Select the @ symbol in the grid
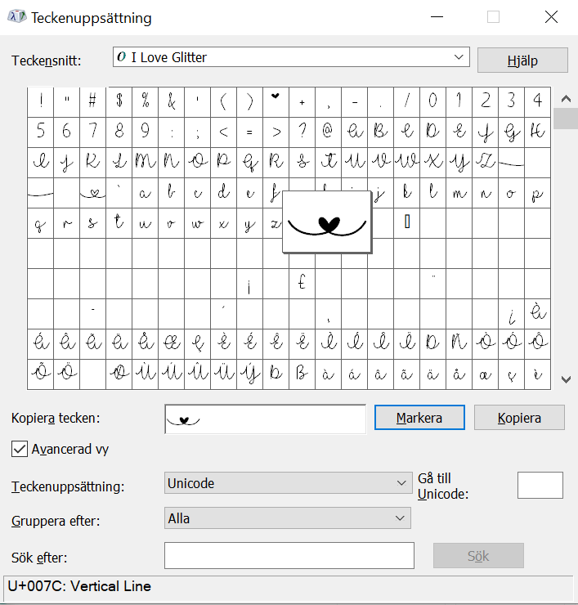 point(328,131)
